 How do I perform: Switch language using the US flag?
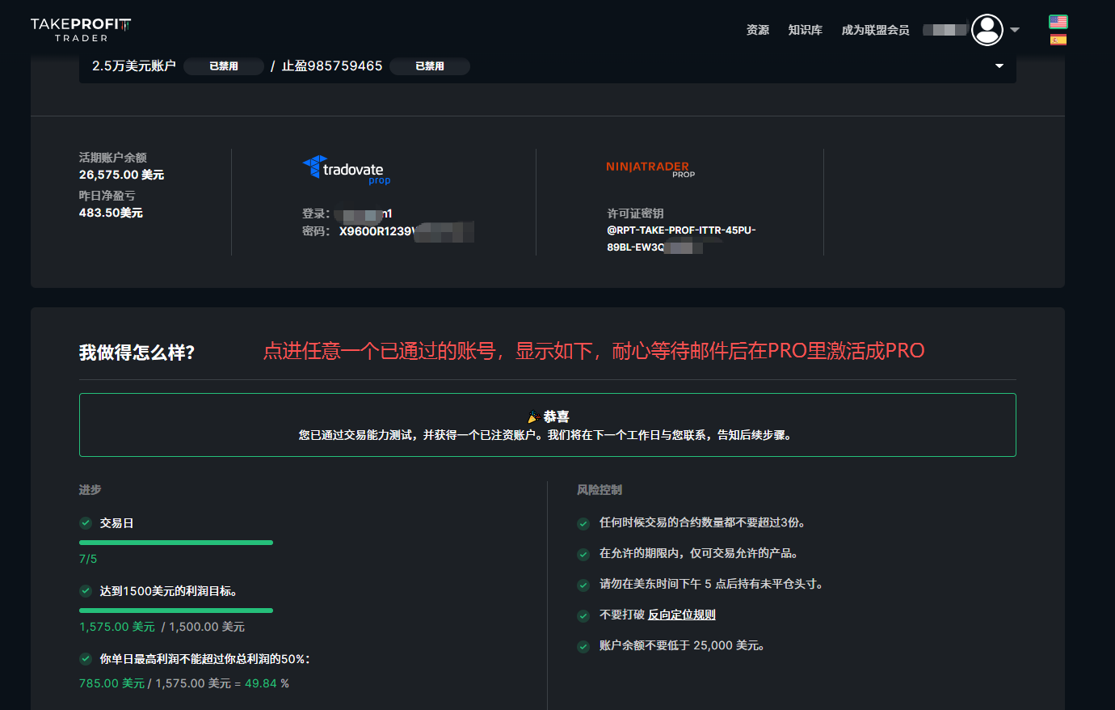click(x=1058, y=22)
